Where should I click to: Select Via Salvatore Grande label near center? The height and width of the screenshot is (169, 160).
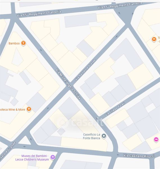85,70
